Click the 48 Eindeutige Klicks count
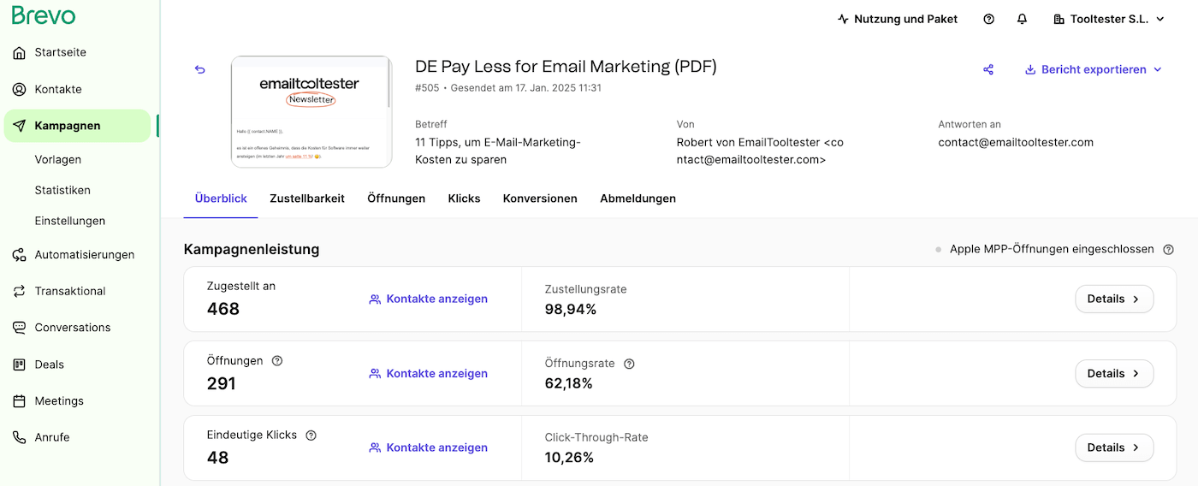Image resolution: width=1198 pixels, height=486 pixels. click(x=218, y=458)
